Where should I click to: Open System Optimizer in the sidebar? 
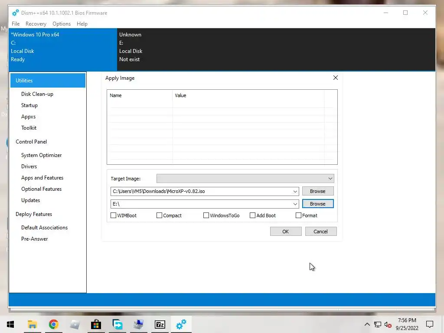click(x=41, y=155)
